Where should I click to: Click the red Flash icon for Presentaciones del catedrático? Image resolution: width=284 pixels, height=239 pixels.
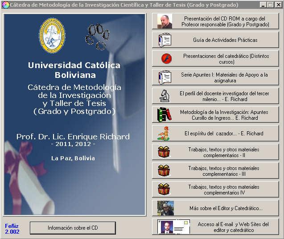(166, 59)
